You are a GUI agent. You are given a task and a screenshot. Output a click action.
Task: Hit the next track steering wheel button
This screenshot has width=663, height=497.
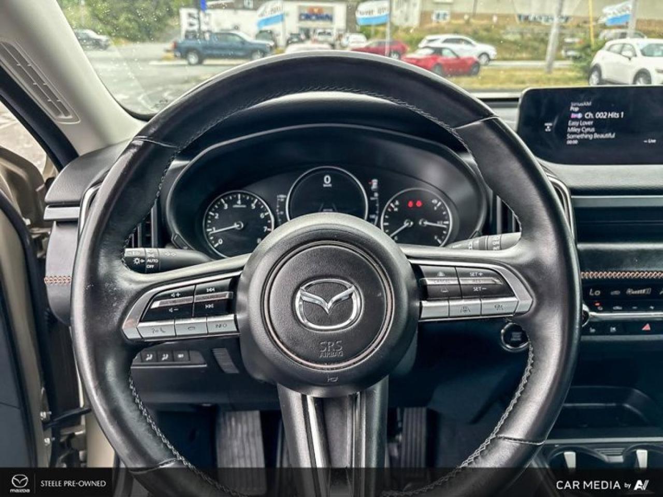coord(210,308)
